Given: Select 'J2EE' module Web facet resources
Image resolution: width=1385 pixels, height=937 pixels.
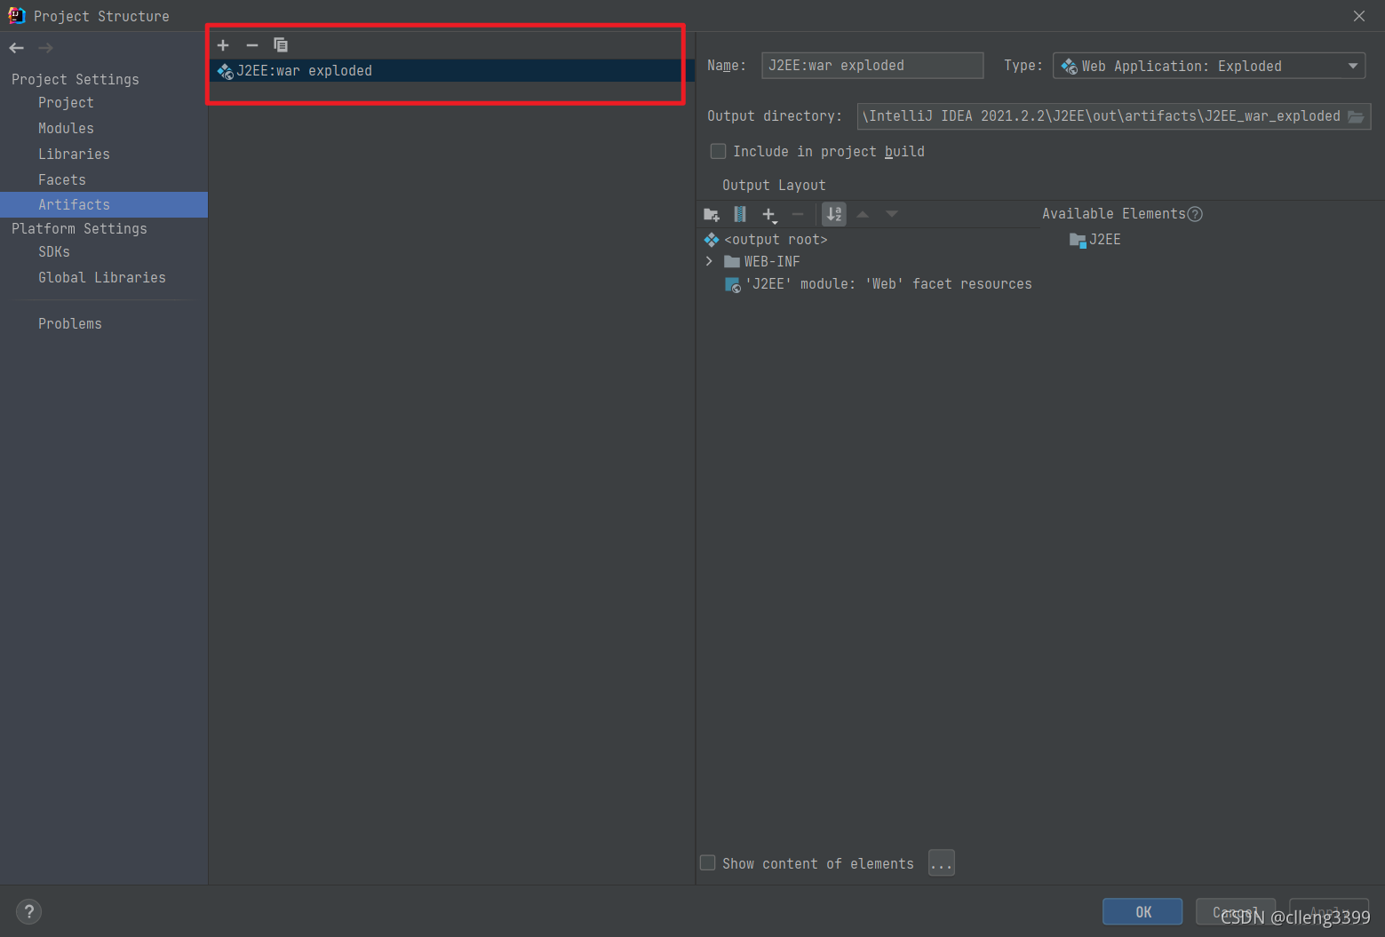Looking at the screenshot, I should 879,284.
